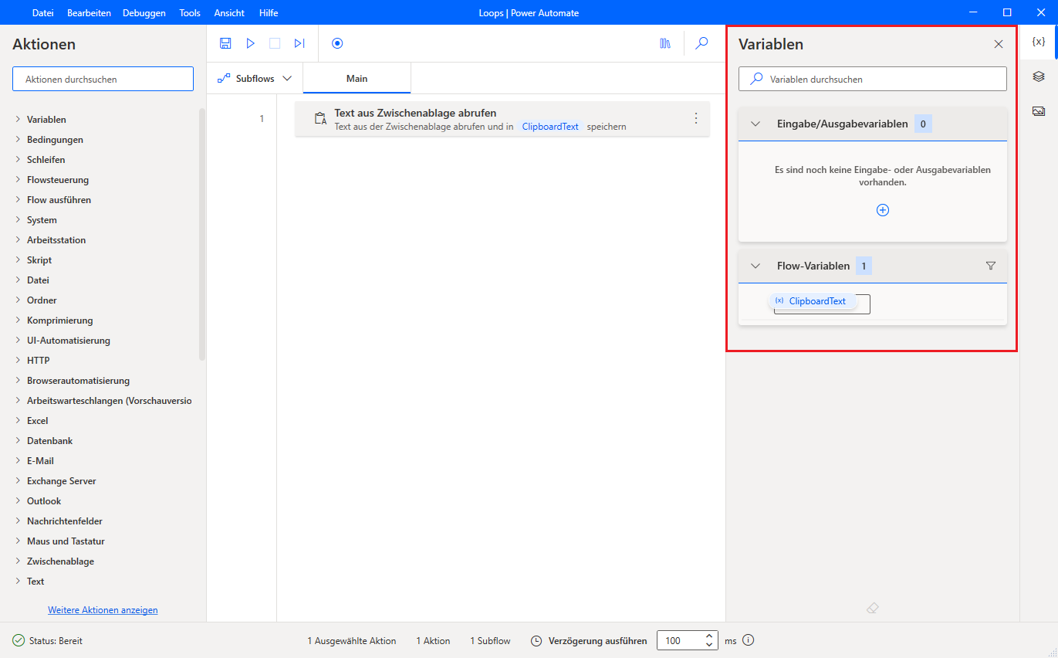Expand the Ordner actions group
Image resolution: width=1058 pixels, height=658 pixels.
coord(18,300)
